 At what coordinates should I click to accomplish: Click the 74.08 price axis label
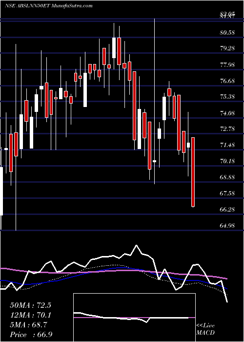[228, 113]
